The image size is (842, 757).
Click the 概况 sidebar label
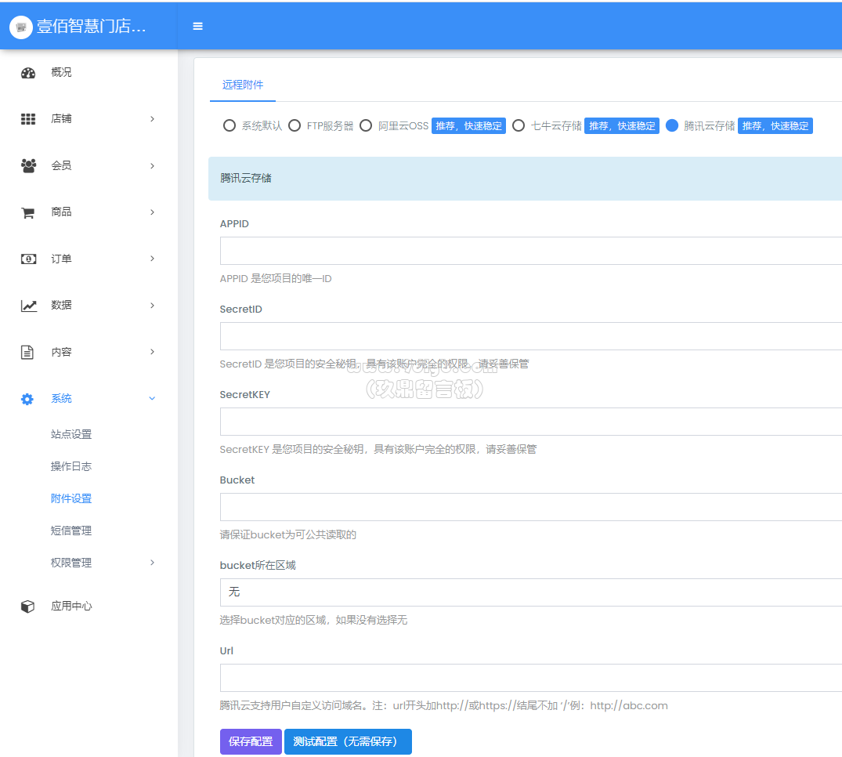click(x=61, y=72)
